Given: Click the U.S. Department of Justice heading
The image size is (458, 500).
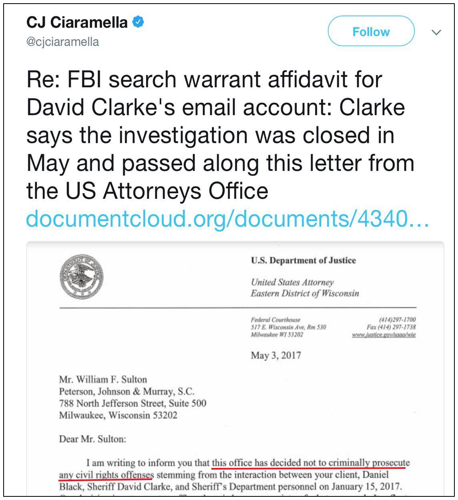Looking at the screenshot, I should point(303,260).
